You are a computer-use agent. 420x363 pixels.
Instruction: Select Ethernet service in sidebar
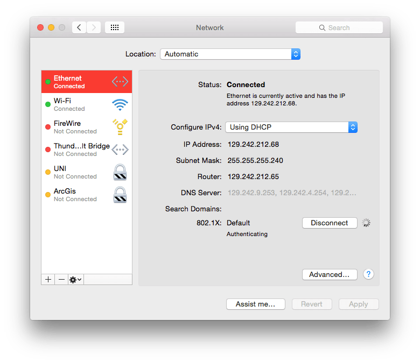[x=87, y=82]
